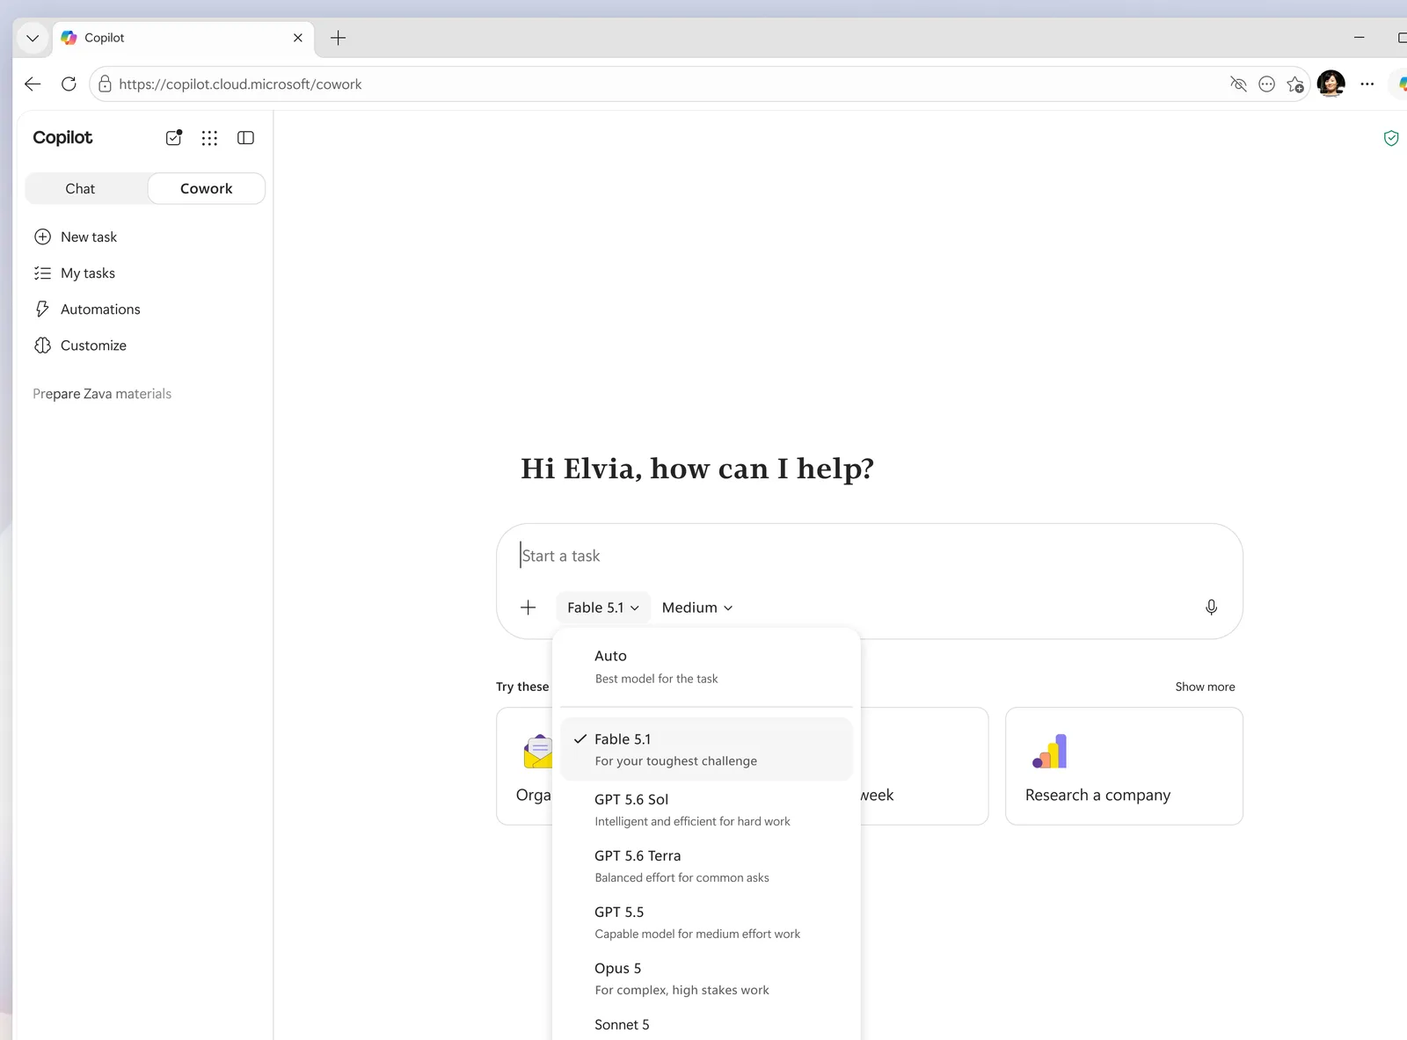Focus the Start a task input field
The width and height of the screenshot is (1407, 1040).
(869, 556)
